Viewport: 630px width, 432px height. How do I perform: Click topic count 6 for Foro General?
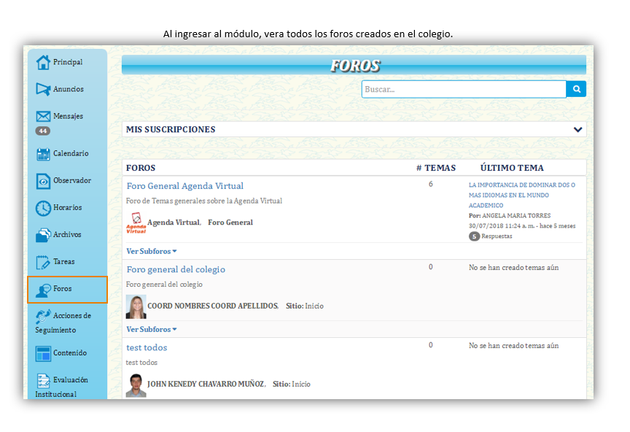431,184
